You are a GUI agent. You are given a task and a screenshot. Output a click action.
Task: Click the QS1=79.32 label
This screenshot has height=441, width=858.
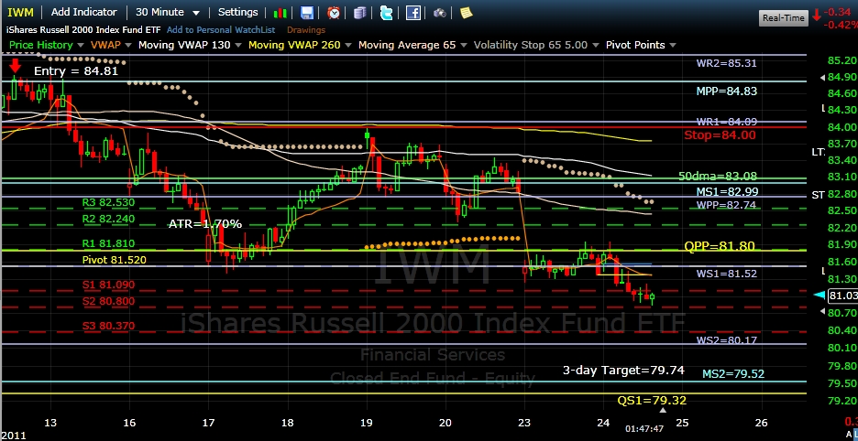(652, 401)
